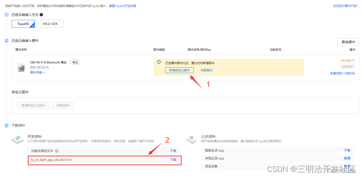
Task: Click the 固件名称/固件Key column header
Action: [x=200, y=50]
